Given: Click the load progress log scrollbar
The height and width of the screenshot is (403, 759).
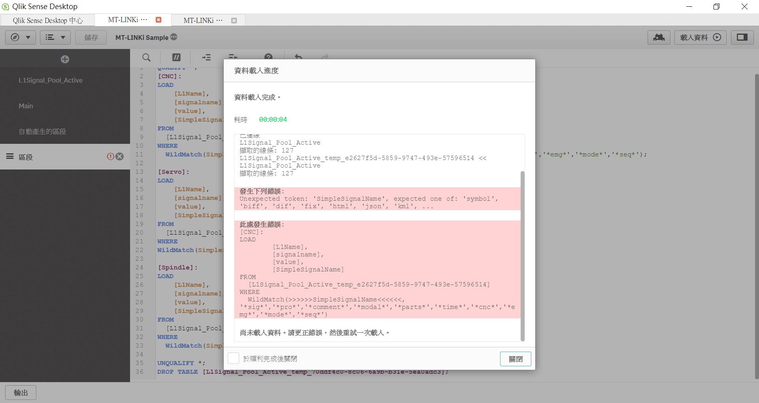Looking at the screenshot, I should click(523, 256).
